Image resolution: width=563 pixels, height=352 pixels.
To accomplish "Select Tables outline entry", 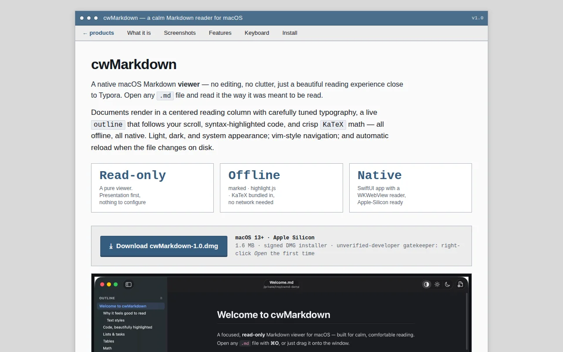I will pos(109,341).
